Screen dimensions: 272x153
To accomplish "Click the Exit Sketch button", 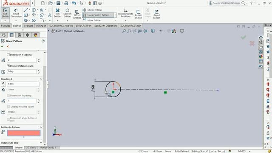I will tap(5, 13).
